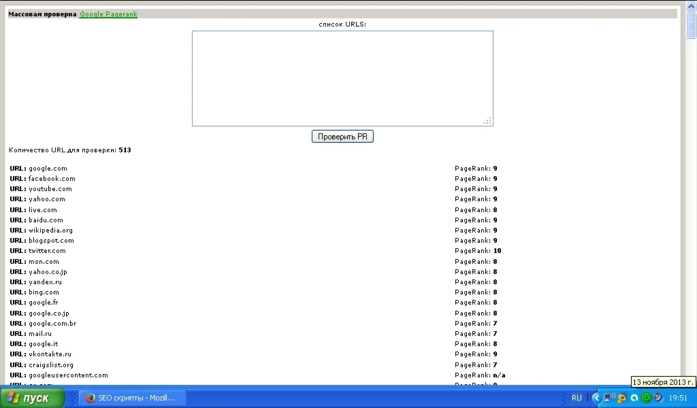Select the 'msn.com' URL text
The height and width of the screenshot is (408, 697).
(44, 262)
